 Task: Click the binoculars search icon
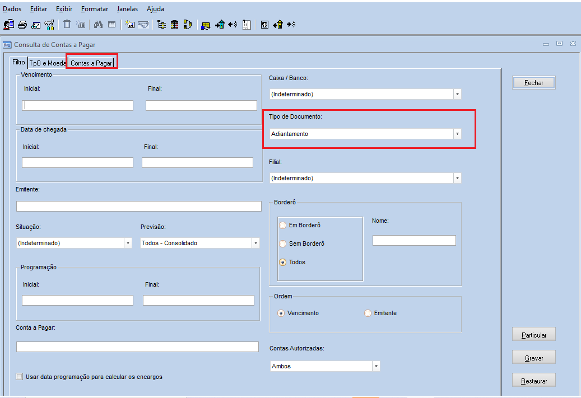click(x=98, y=25)
